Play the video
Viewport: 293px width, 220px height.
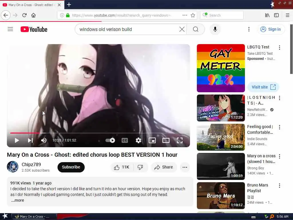17,140
